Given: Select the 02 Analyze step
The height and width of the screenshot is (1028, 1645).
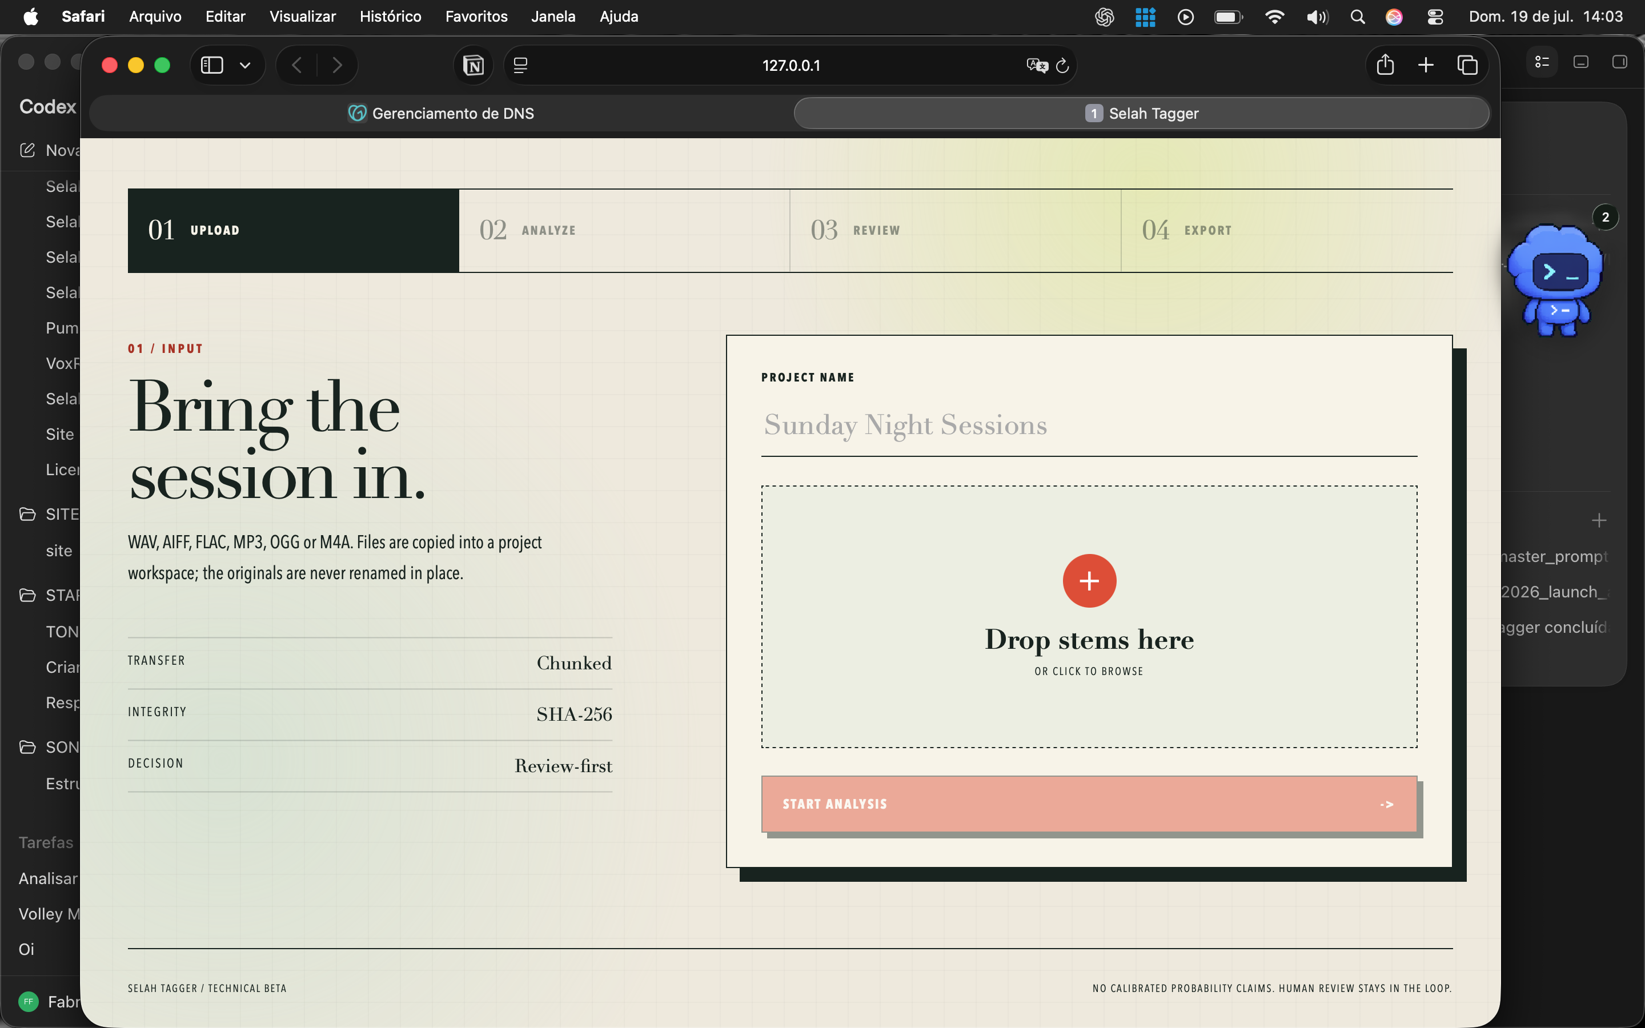Looking at the screenshot, I should click(x=624, y=231).
